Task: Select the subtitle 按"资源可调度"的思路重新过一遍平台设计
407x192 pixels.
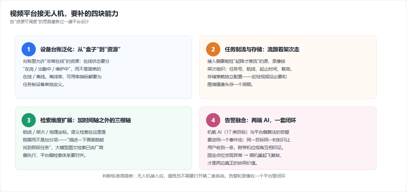Action: coord(49,22)
